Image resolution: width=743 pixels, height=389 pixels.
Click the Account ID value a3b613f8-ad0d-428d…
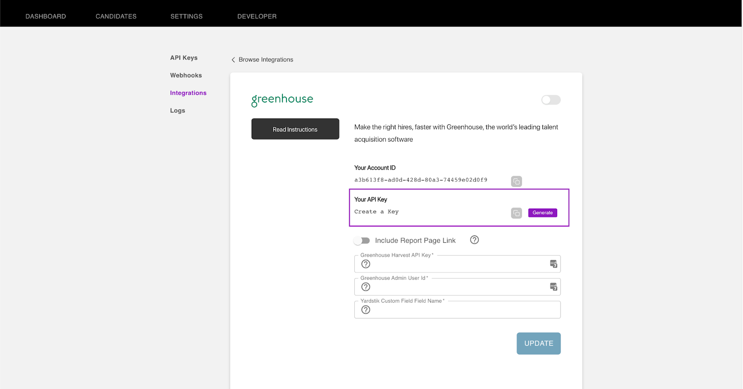[x=421, y=180]
